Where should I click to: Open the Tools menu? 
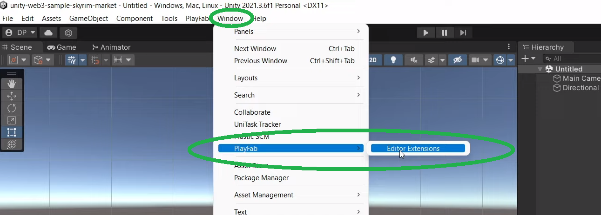[x=169, y=18]
